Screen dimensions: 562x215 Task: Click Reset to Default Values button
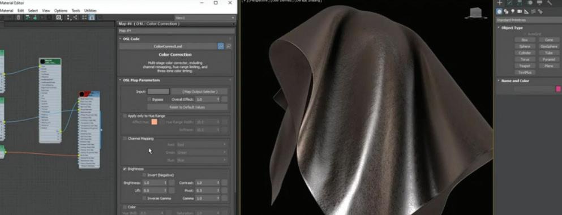pos(187,107)
